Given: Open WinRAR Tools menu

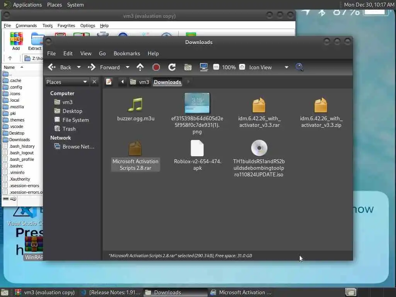Looking at the screenshot, I should 48,26.
